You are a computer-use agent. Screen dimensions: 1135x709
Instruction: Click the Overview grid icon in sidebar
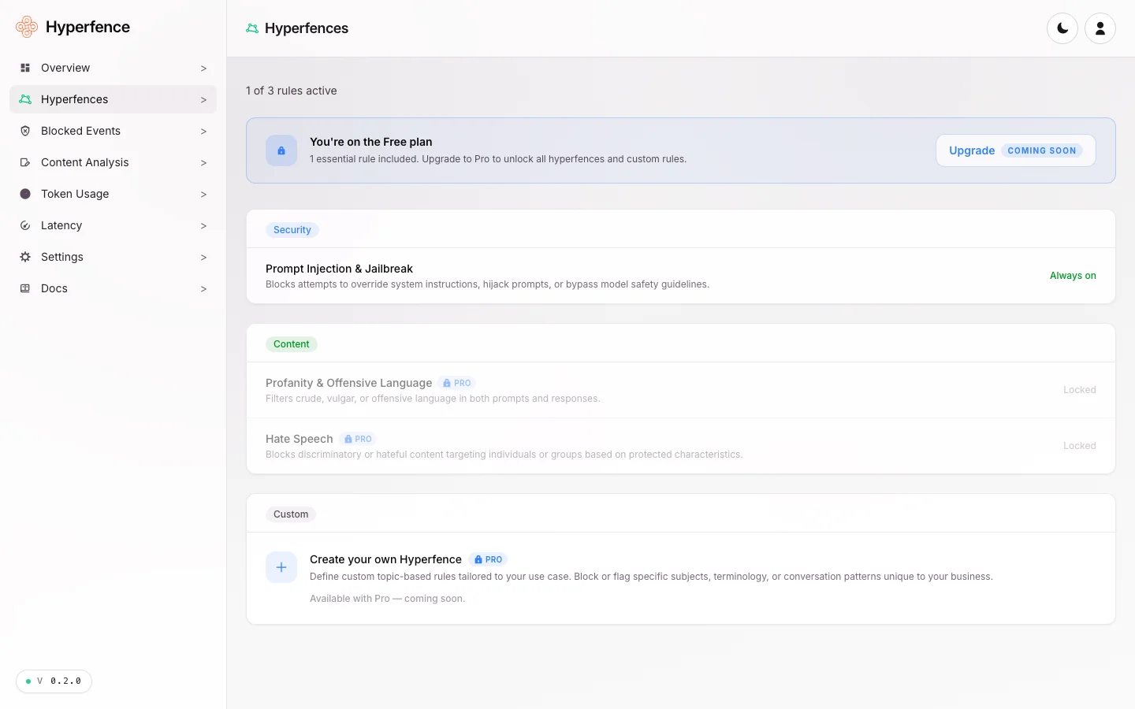click(25, 68)
